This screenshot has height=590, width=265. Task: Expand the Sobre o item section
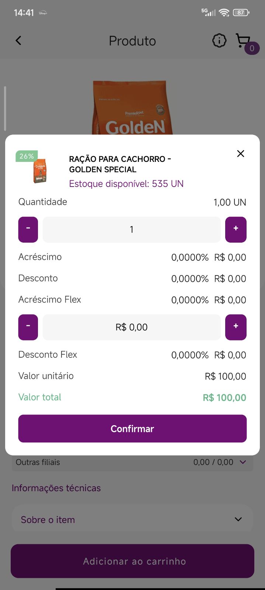132,520
